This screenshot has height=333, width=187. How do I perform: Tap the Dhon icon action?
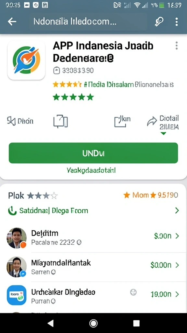[11, 121]
